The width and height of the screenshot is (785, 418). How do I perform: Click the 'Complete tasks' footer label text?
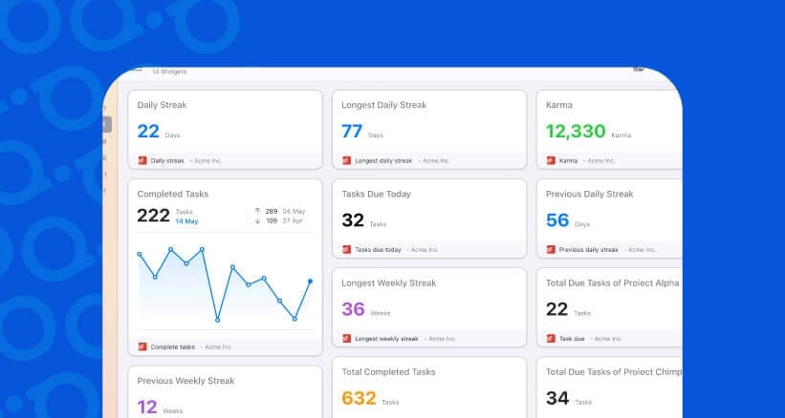click(x=173, y=346)
